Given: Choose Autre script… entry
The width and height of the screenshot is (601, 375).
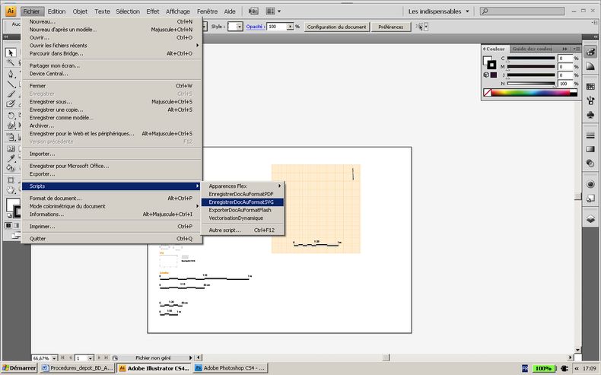Looking at the screenshot, I should pyautogui.click(x=243, y=230).
